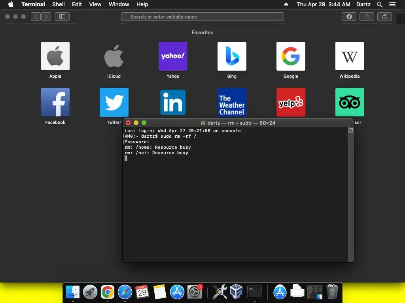Go forward using Safari's forward arrow
This screenshot has width=405, height=303.
tap(46, 17)
